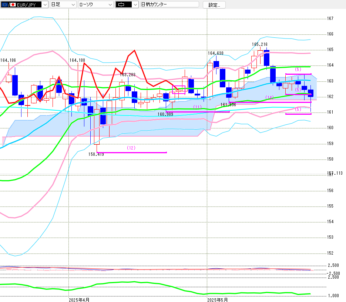Screen dimensions: 346x302
Task: Click the EU and Japan flag pair icon
Action: [x=9, y=4]
